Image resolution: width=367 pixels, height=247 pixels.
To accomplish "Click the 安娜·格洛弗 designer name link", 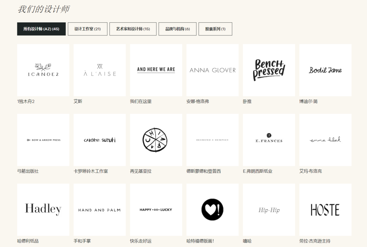I will (x=198, y=101).
